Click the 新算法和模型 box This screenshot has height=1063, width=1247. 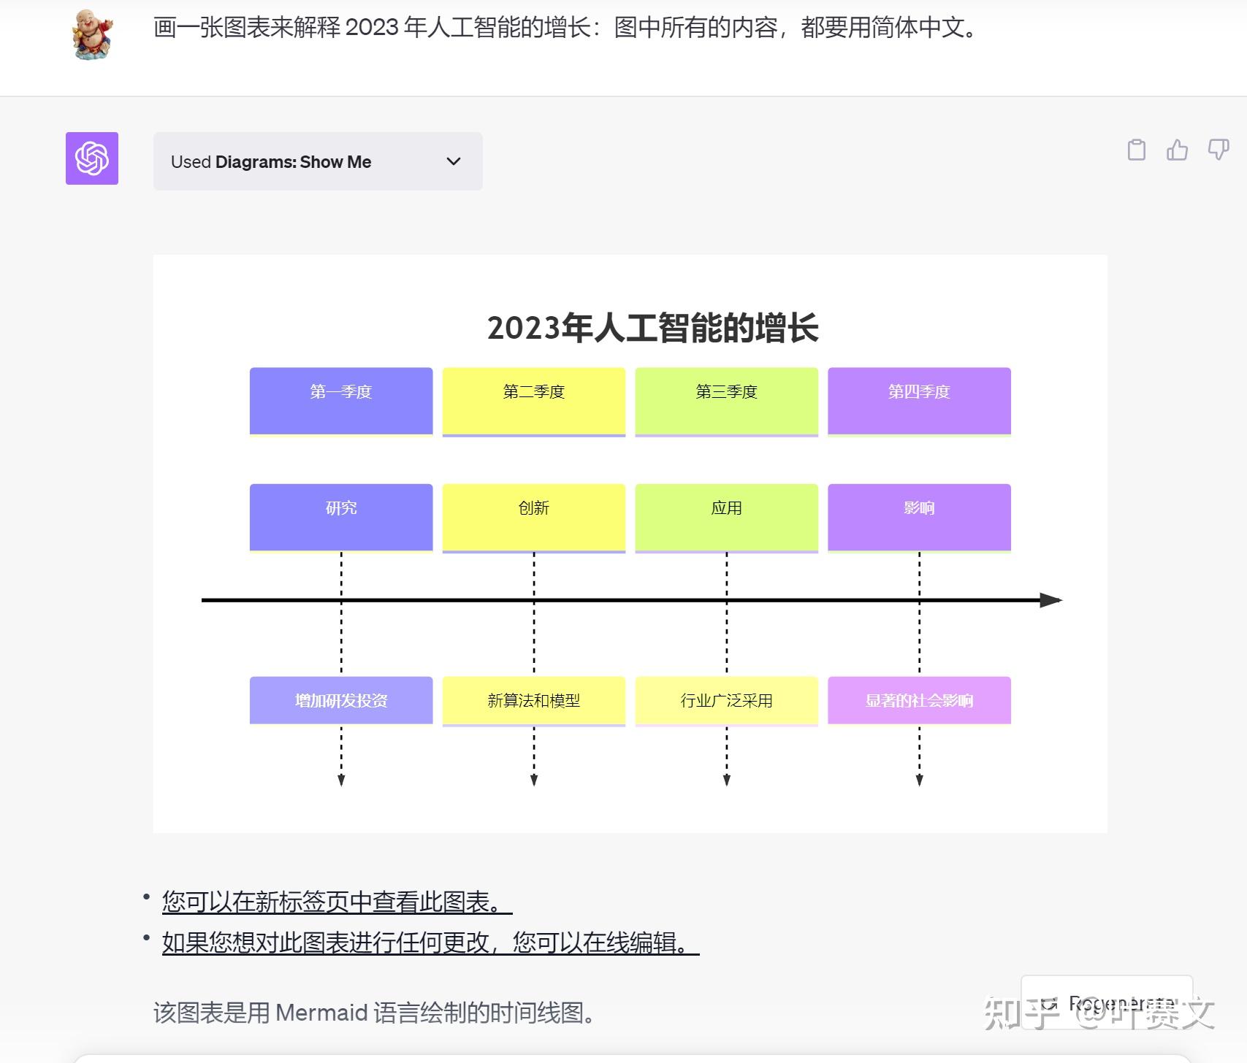(x=533, y=699)
